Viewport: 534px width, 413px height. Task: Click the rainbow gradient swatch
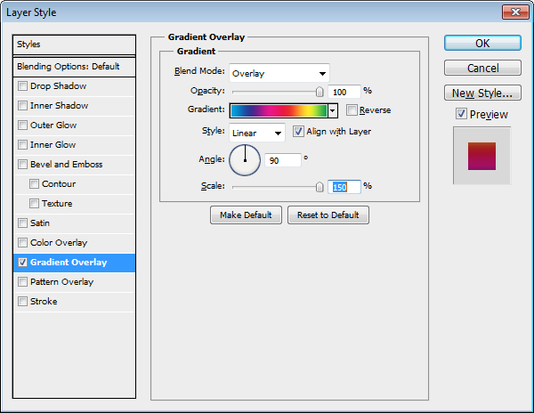pyautogui.click(x=278, y=110)
